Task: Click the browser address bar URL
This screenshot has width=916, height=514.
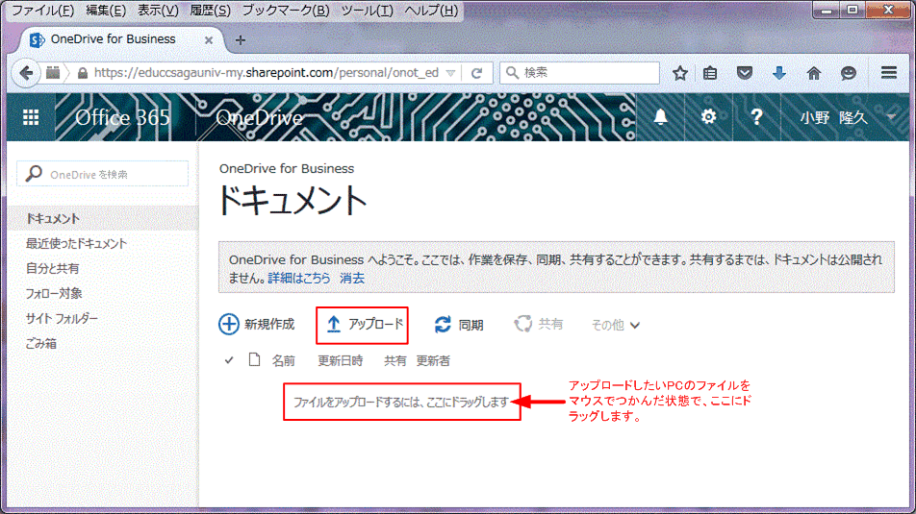Action: pos(266,73)
